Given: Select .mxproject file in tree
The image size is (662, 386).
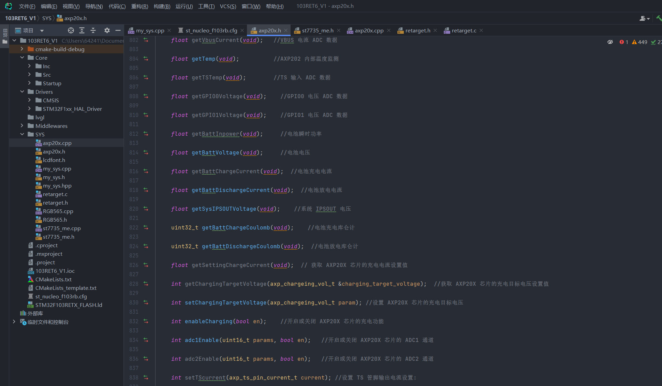Looking at the screenshot, I should [67, 254].
